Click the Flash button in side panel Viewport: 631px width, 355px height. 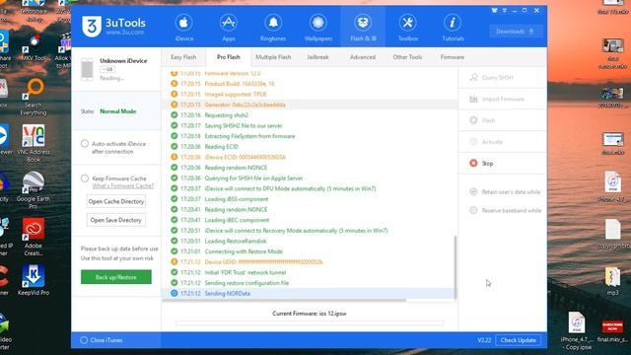502,120
